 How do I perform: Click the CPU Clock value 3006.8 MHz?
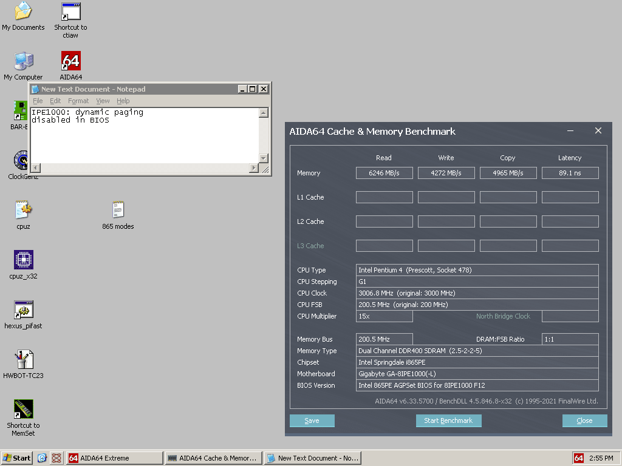(477, 293)
